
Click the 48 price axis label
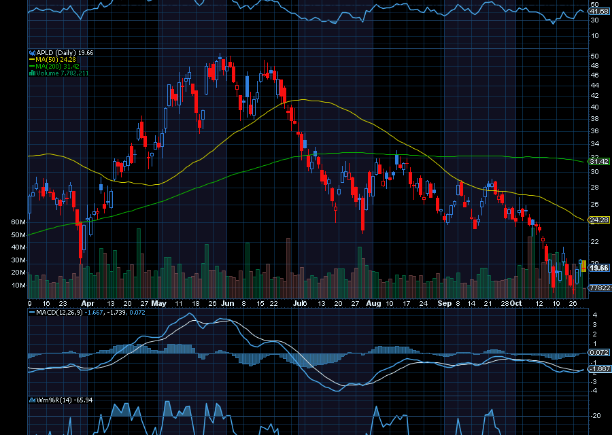click(595, 66)
